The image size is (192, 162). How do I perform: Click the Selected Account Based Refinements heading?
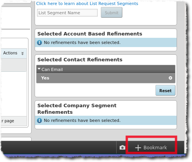90,34
